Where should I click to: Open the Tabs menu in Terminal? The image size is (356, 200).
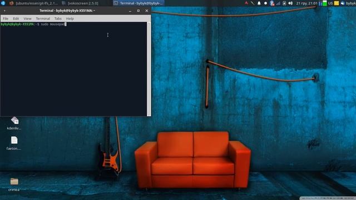tap(58, 18)
